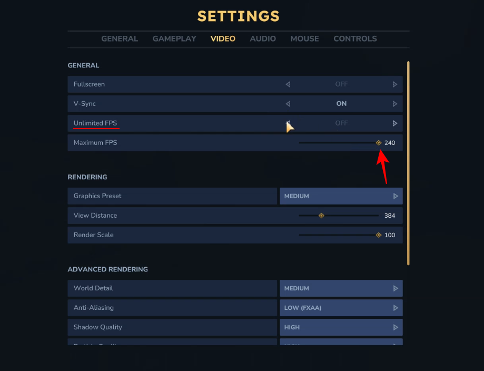
Task: Expand the World Detail MEDIUM selector
Action: pos(341,288)
